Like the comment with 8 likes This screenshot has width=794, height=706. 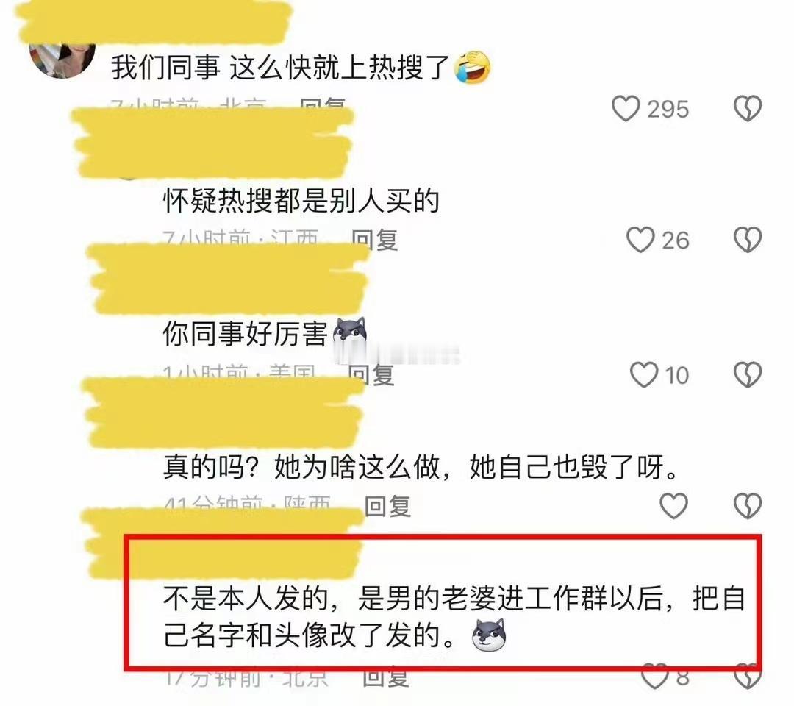tap(654, 677)
